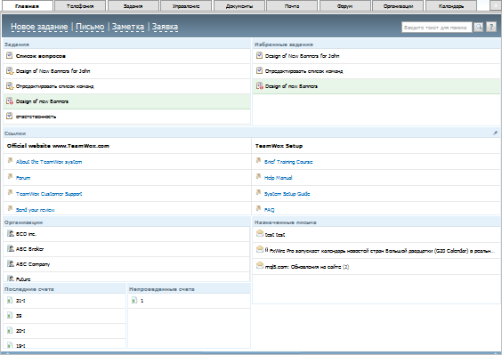Focus the search text field
This screenshot has height=355, width=502.
coord(437,28)
